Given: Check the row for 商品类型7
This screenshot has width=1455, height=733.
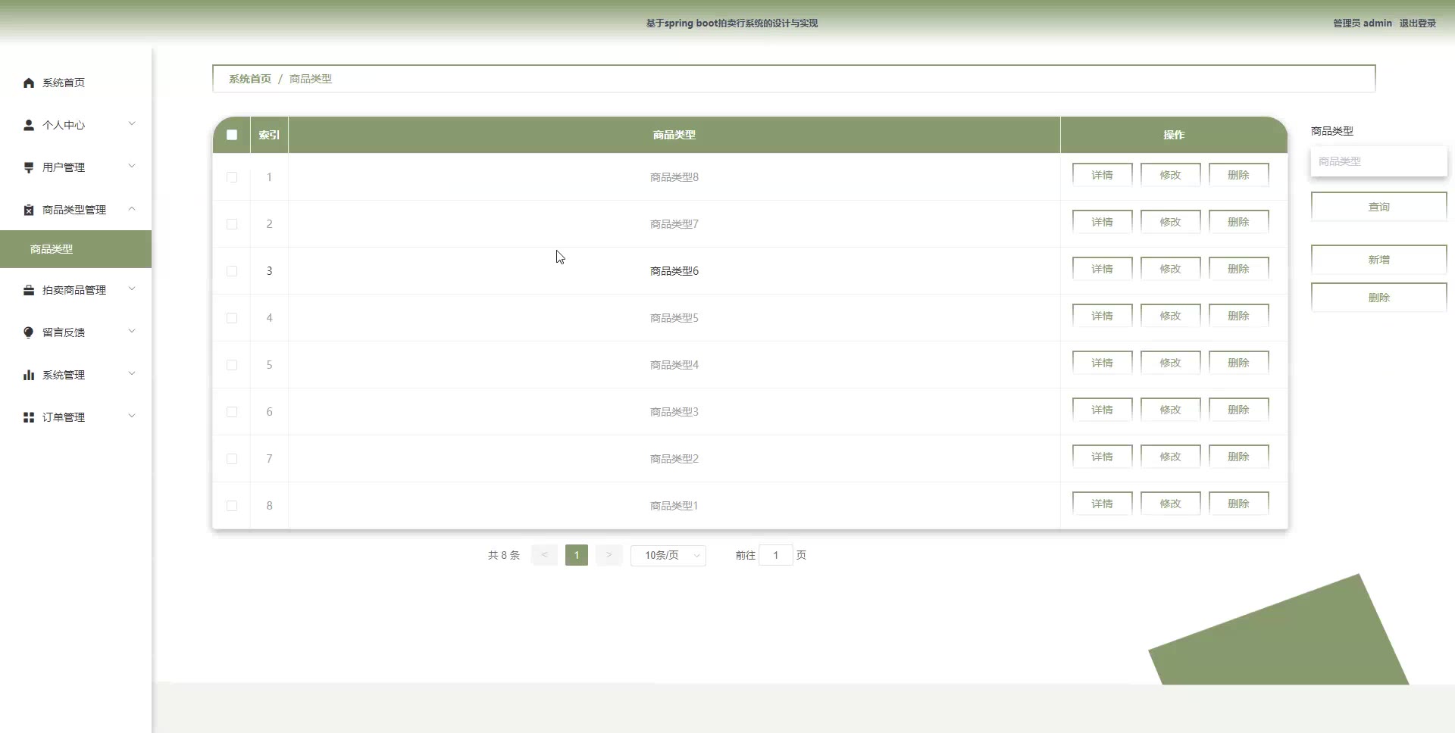Looking at the screenshot, I should tap(232, 224).
